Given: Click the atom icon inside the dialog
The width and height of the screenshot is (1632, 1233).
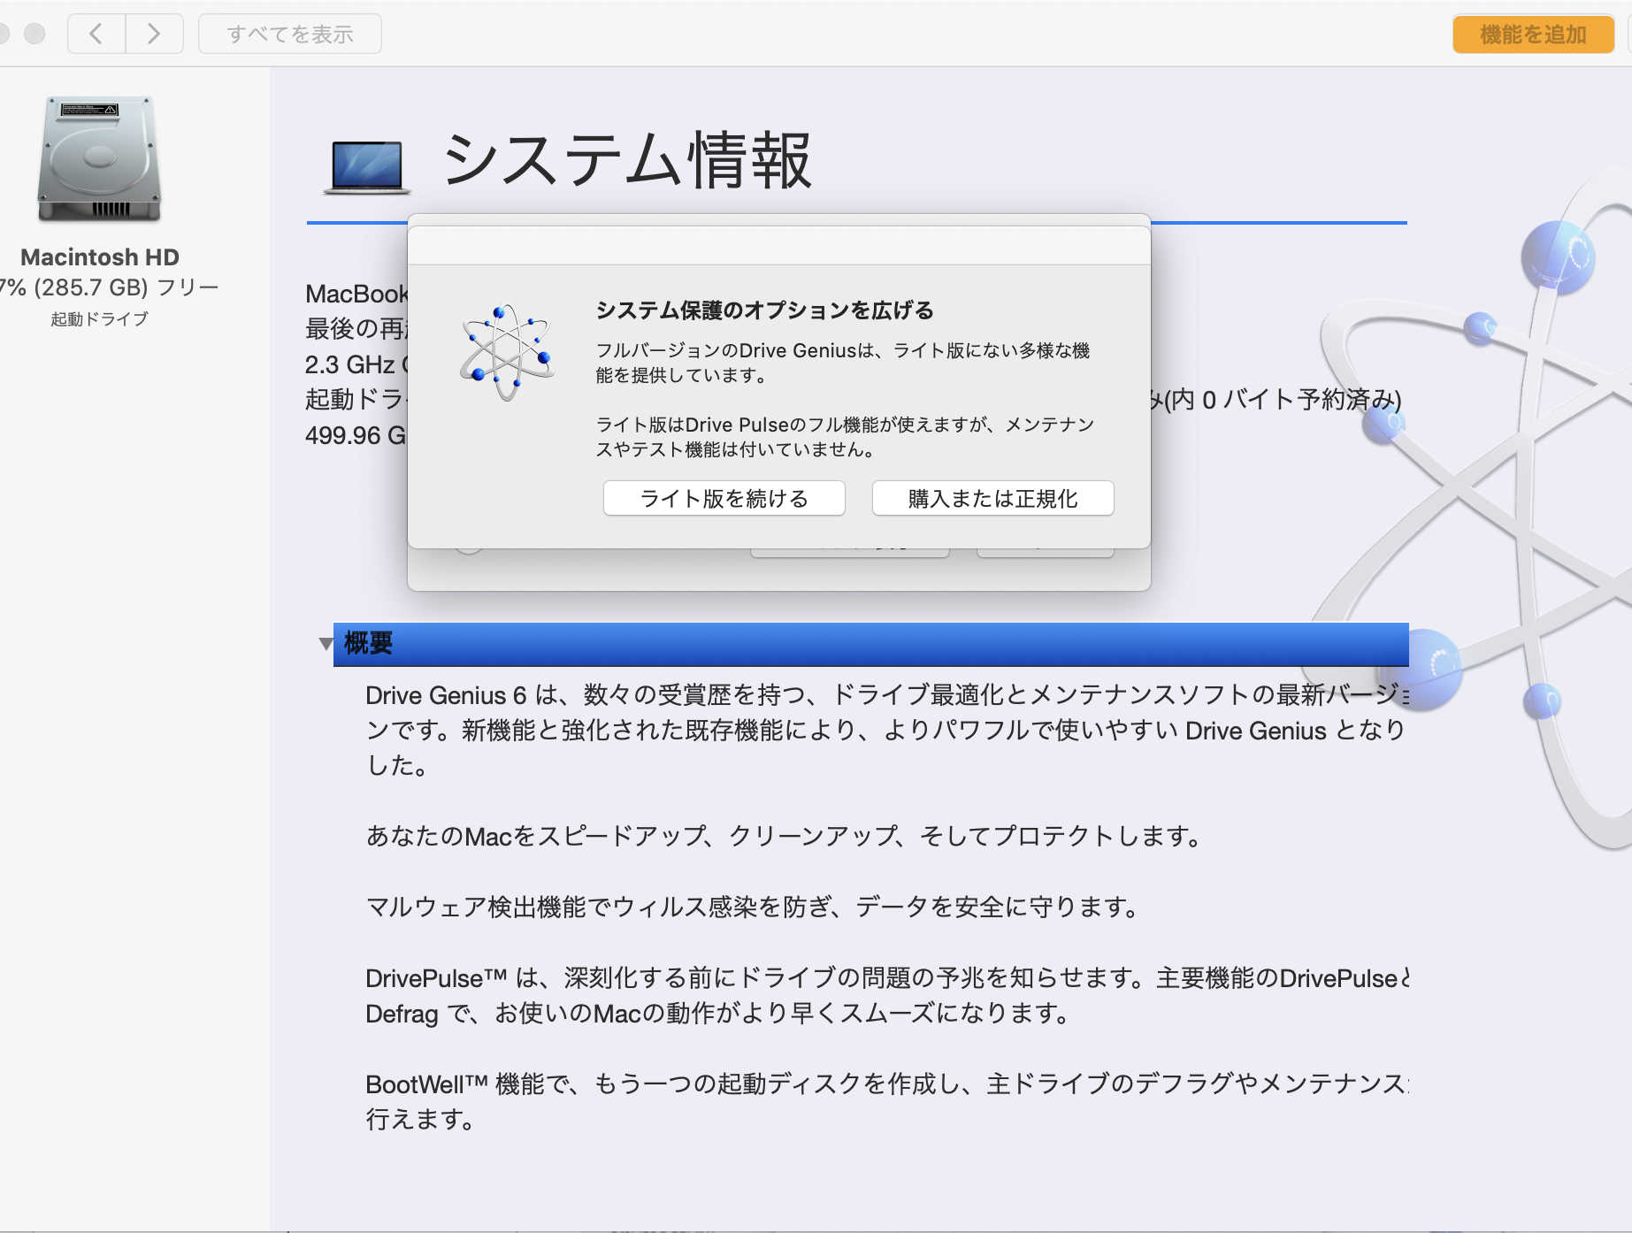Looking at the screenshot, I should coord(507,353).
